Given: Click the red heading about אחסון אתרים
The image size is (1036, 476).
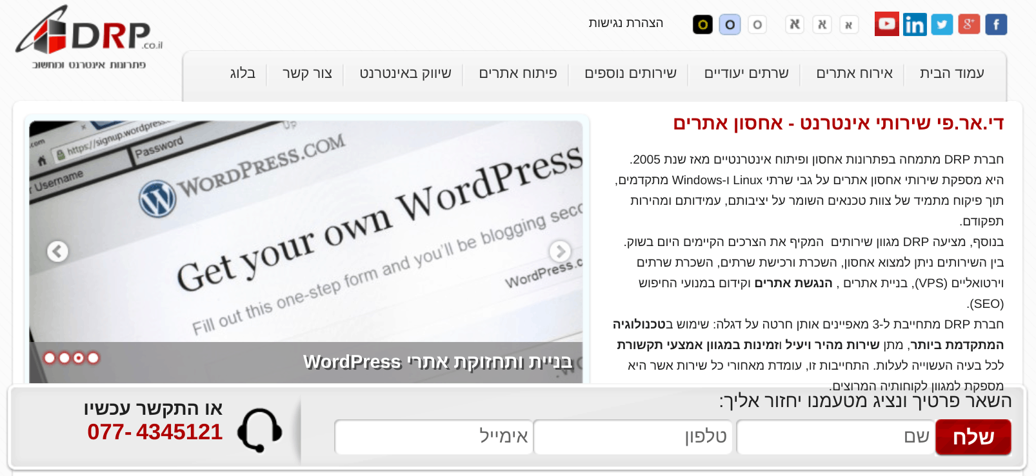Looking at the screenshot, I should coord(838,123).
